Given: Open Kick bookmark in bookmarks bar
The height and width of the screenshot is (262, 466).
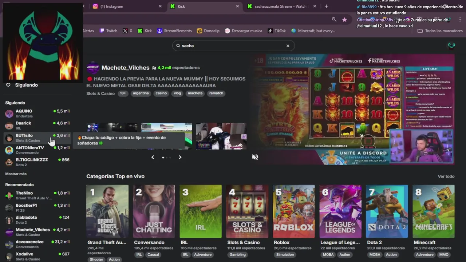Looking at the screenshot, I should coord(145,31).
